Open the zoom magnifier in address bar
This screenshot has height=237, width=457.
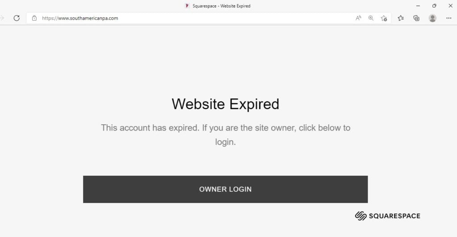click(371, 18)
